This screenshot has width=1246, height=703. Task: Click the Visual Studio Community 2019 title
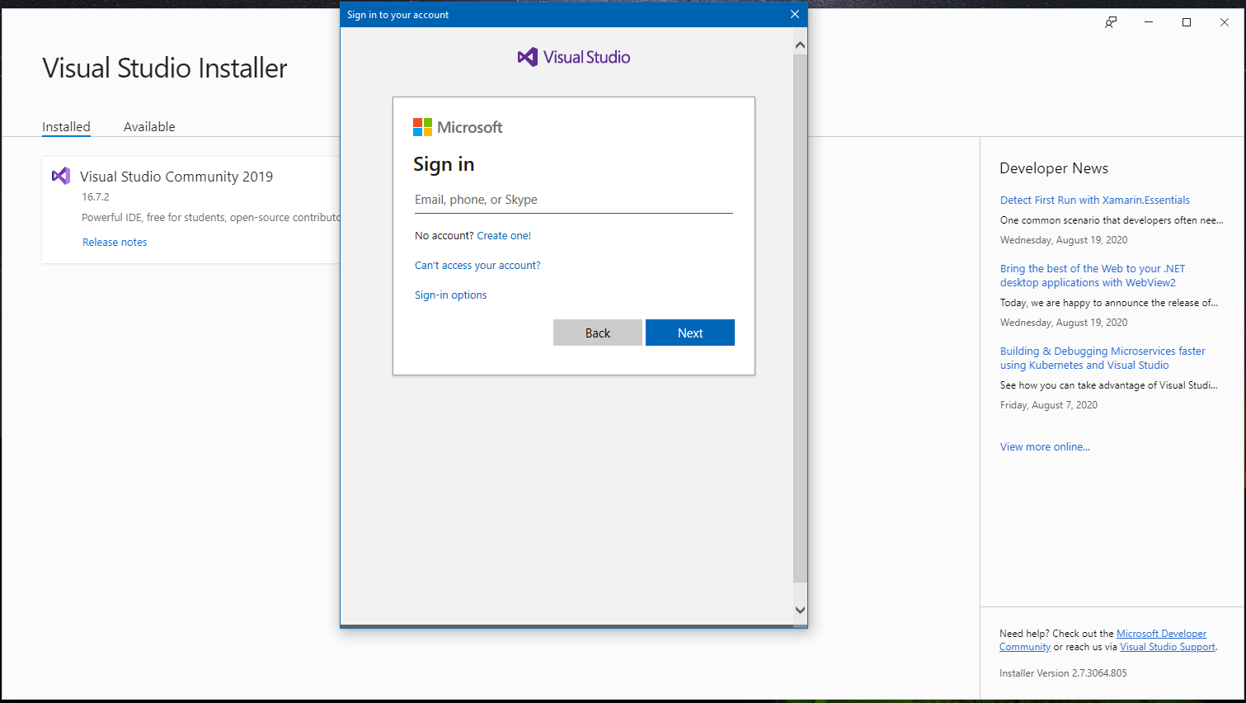[x=176, y=177]
